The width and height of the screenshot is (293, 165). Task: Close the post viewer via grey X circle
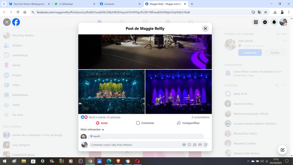tap(7, 22)
